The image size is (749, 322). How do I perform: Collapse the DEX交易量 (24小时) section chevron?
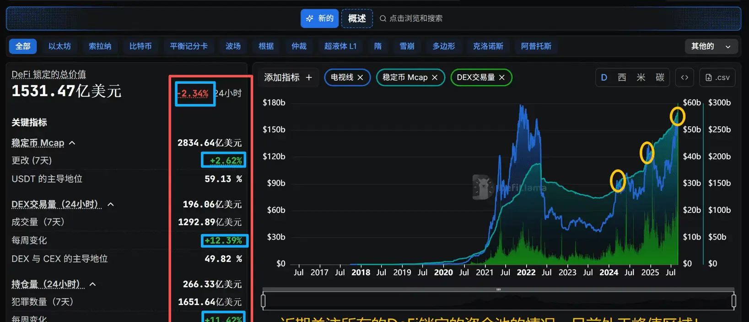(110, 204)
